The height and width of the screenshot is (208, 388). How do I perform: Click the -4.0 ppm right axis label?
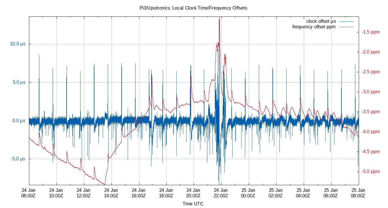[371, 132]
